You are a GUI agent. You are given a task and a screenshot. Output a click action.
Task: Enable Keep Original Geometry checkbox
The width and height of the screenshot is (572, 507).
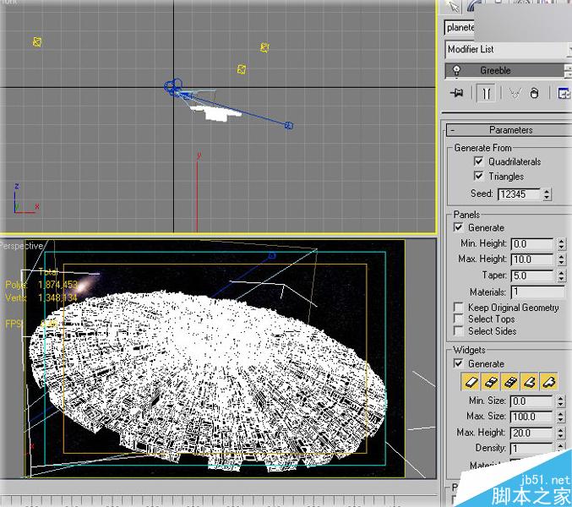coord(459,308)
